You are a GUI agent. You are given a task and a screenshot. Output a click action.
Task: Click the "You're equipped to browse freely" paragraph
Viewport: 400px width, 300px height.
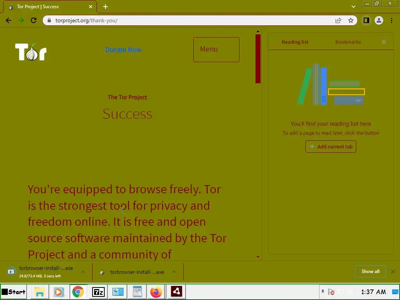127,221
